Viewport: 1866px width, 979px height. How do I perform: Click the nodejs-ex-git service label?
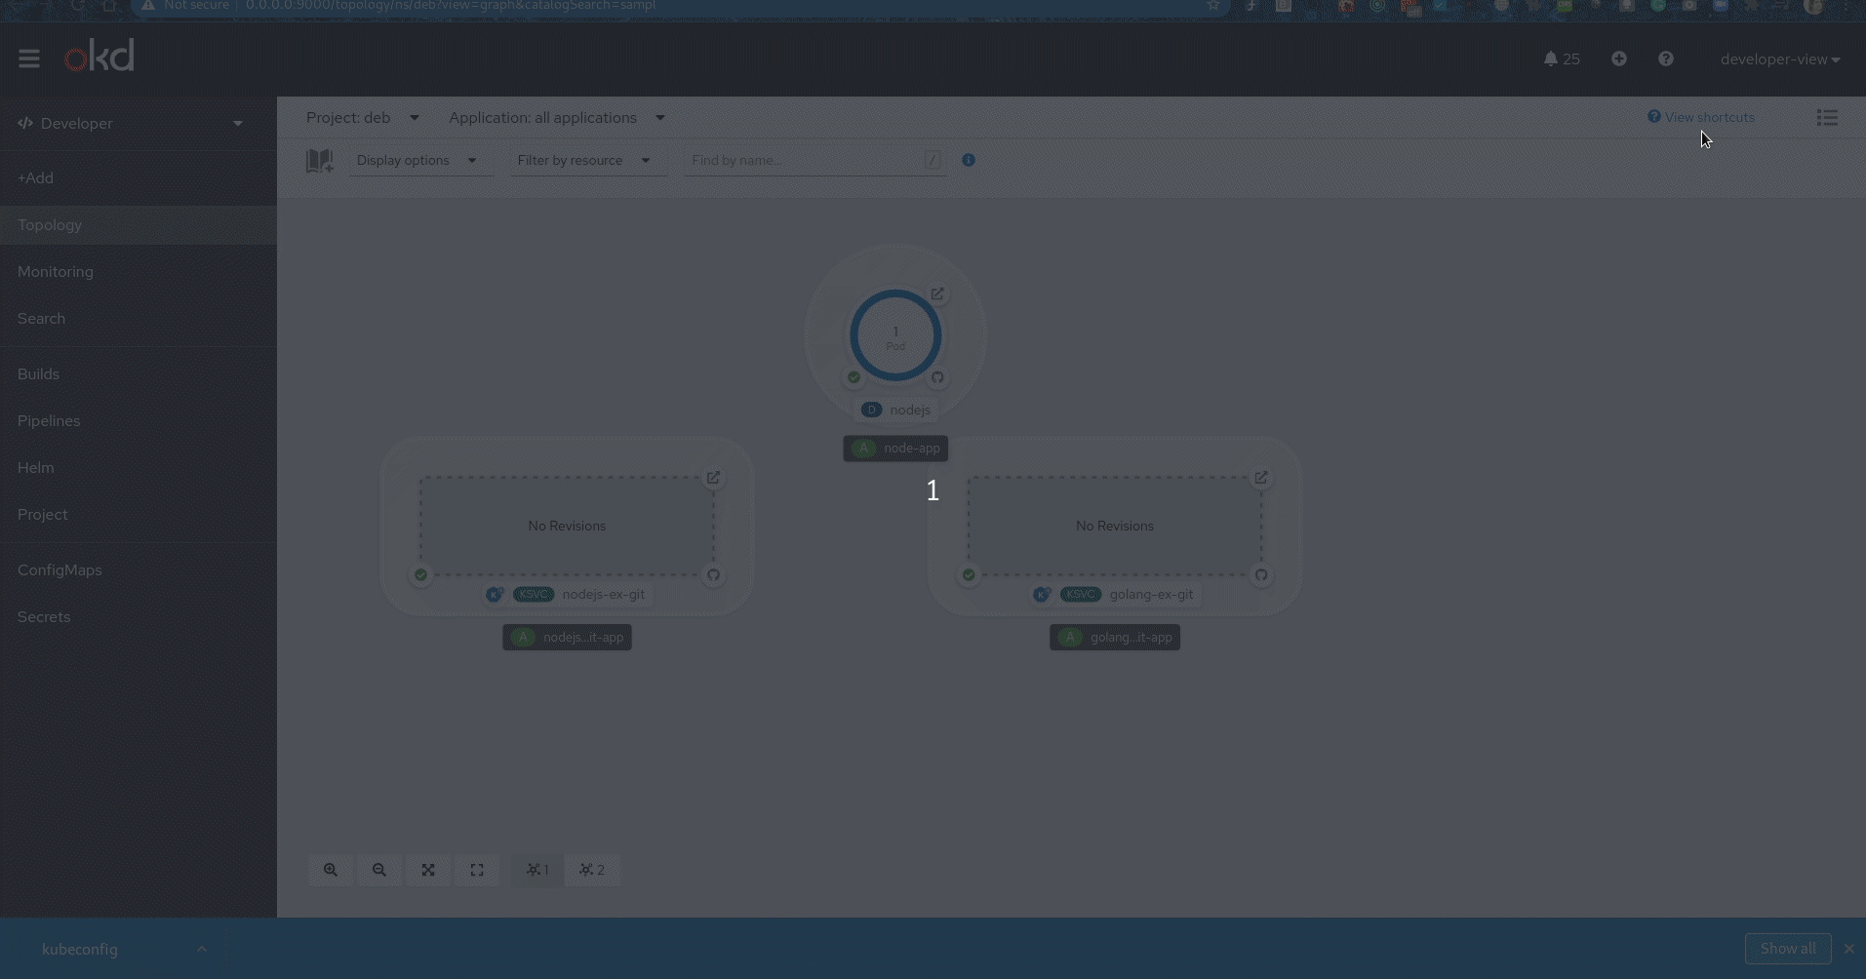tap(566, 594)
